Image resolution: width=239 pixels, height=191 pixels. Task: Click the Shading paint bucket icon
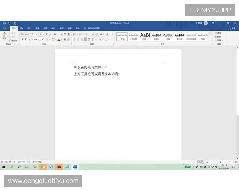point(100,39)
